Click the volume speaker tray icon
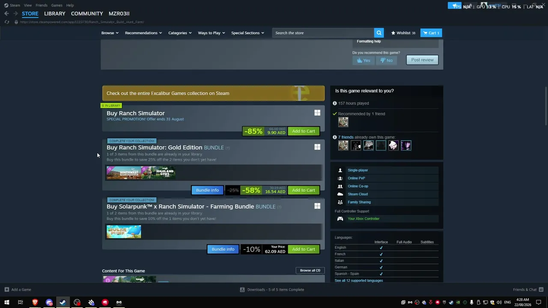 coord(499,302)
